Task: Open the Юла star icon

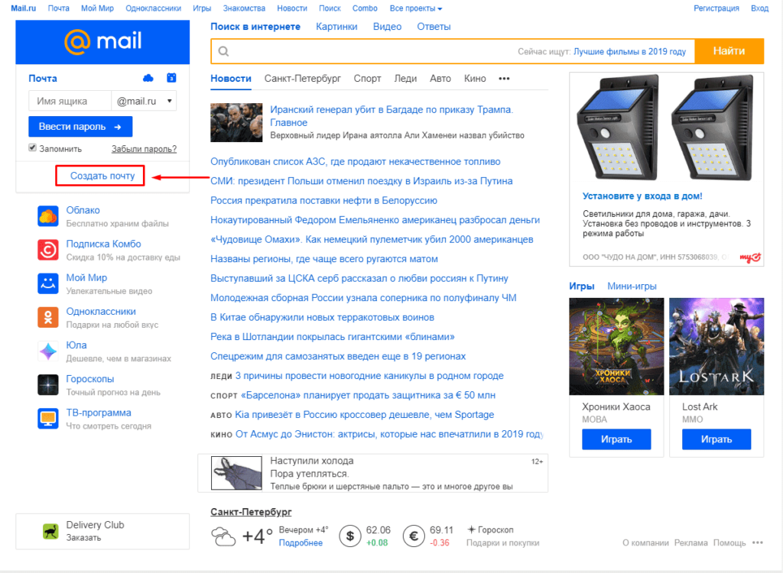Action: (48, 351)
